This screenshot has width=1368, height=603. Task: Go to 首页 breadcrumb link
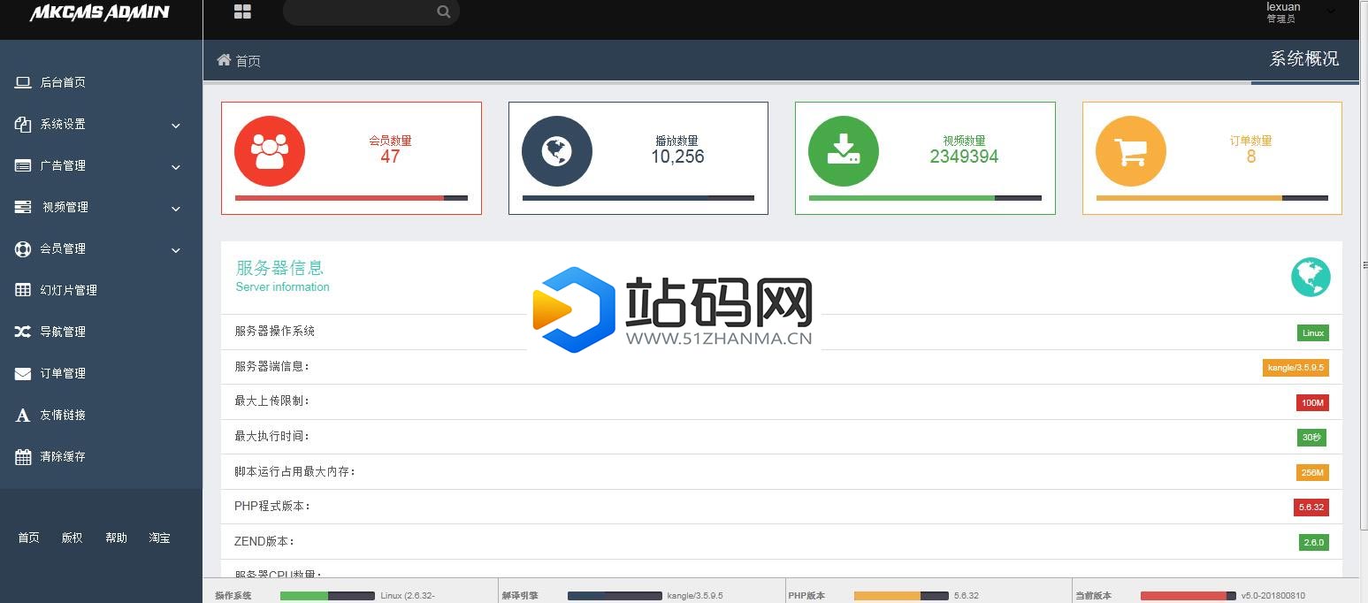pos(248,61)
